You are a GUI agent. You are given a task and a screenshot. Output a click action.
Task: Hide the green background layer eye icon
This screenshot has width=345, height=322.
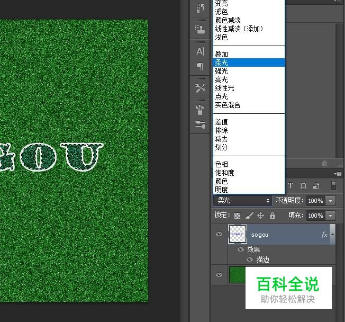219,275
